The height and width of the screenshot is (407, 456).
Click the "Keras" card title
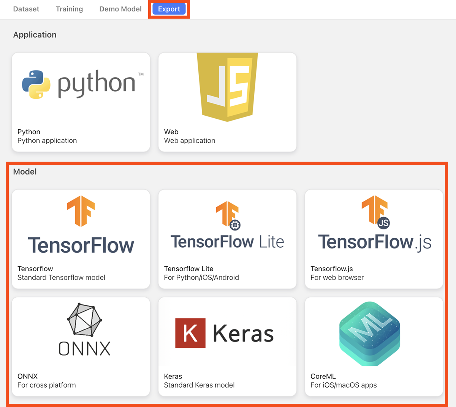click(x=173, y=377)
